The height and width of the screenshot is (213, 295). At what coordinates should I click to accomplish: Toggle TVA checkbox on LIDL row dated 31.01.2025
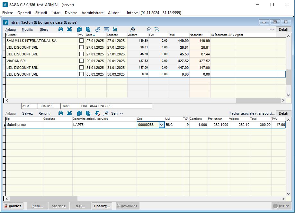(x=82, y=68)
